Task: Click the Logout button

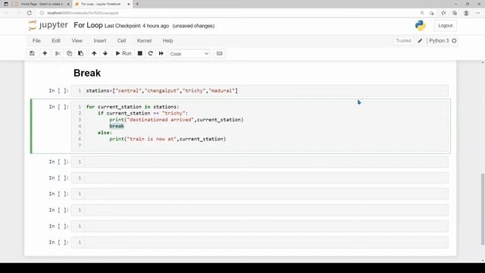Action: [x=445, y=26]
